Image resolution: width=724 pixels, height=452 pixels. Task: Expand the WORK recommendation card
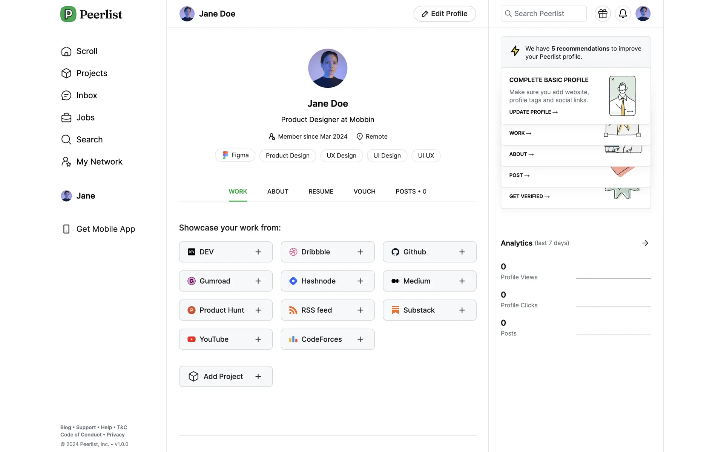520,133
